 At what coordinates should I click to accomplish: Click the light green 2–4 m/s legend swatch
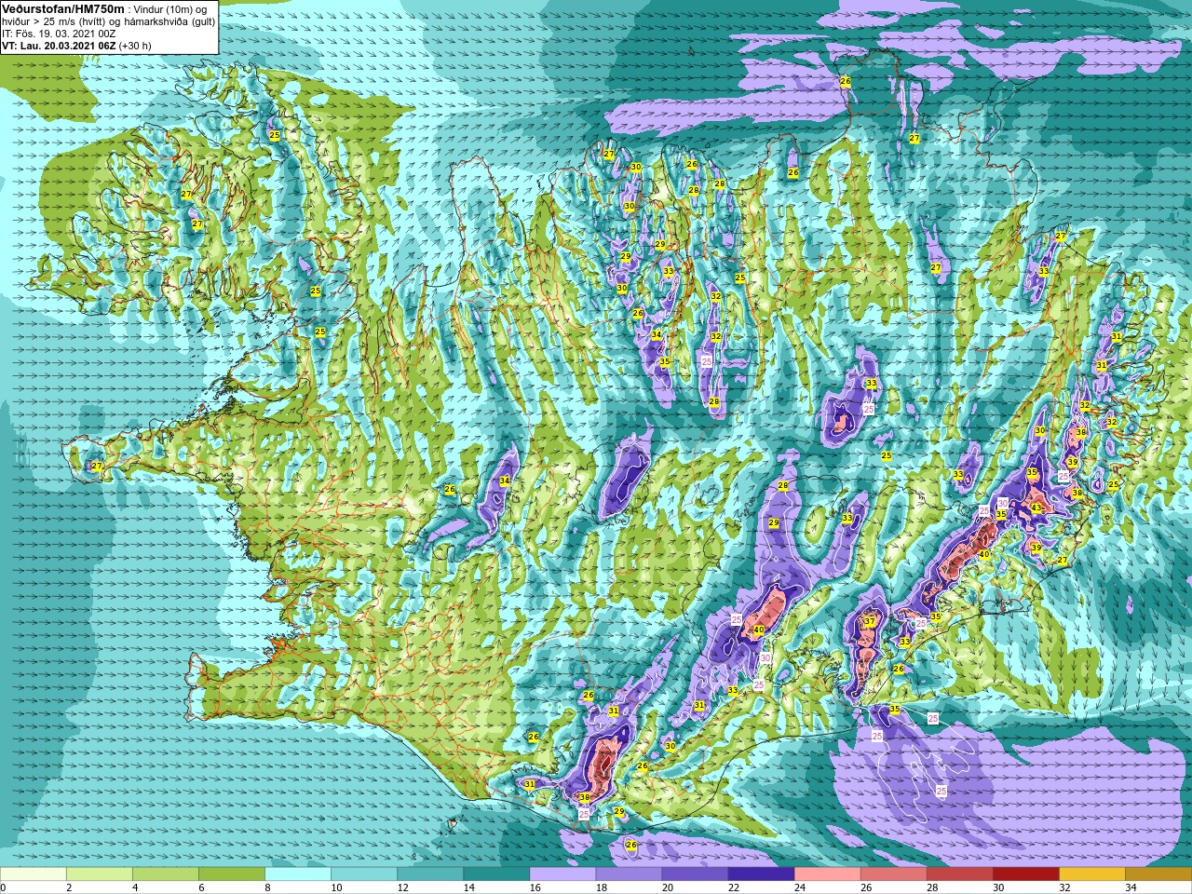pos(100,874)
